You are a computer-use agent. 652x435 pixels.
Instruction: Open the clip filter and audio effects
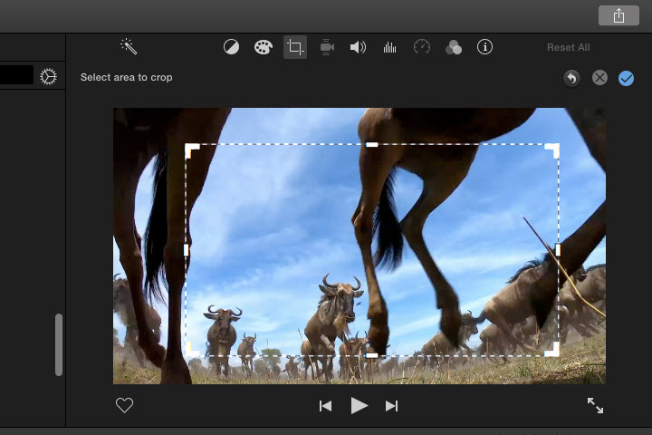pyautogui.click(x=454, y=47)
